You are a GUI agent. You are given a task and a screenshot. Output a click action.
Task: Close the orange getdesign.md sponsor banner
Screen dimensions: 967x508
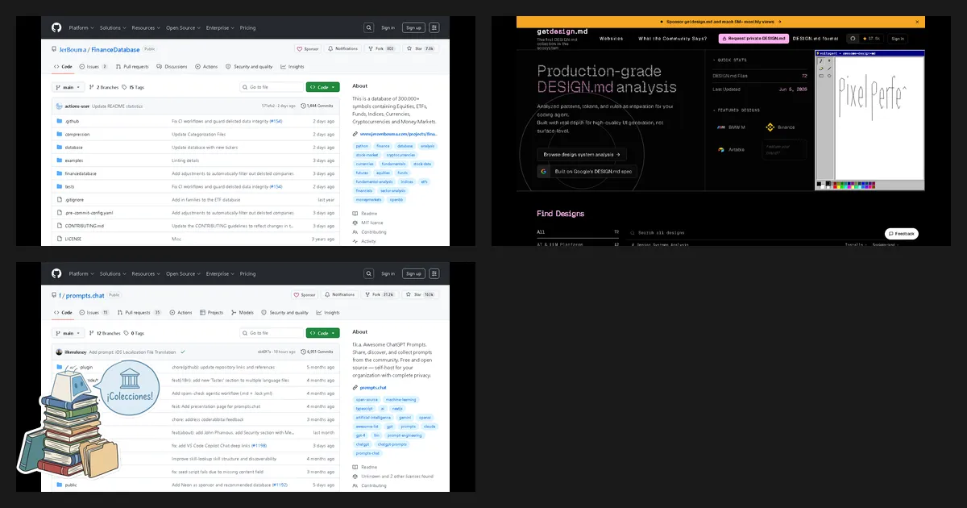(x=919, y=22)
